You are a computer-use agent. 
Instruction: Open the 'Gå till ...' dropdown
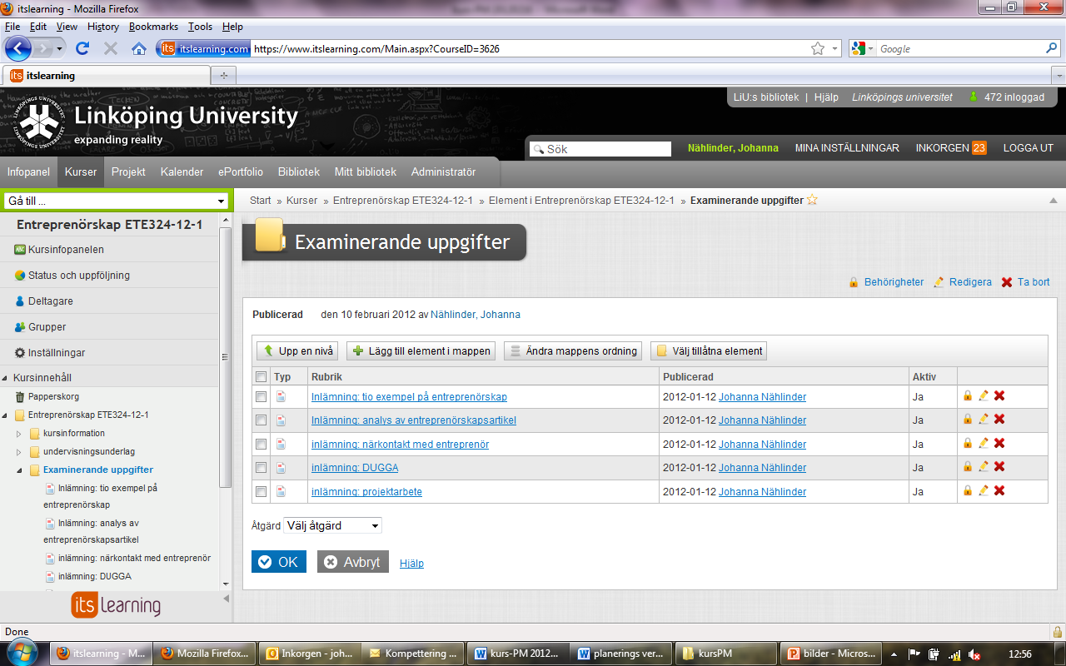[116, 201]
